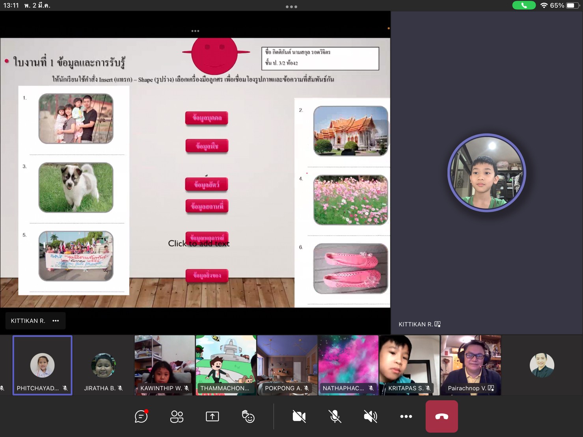583x437 pixels.
Task: Tap the green active call indicator
Action: tap(523, 6)
